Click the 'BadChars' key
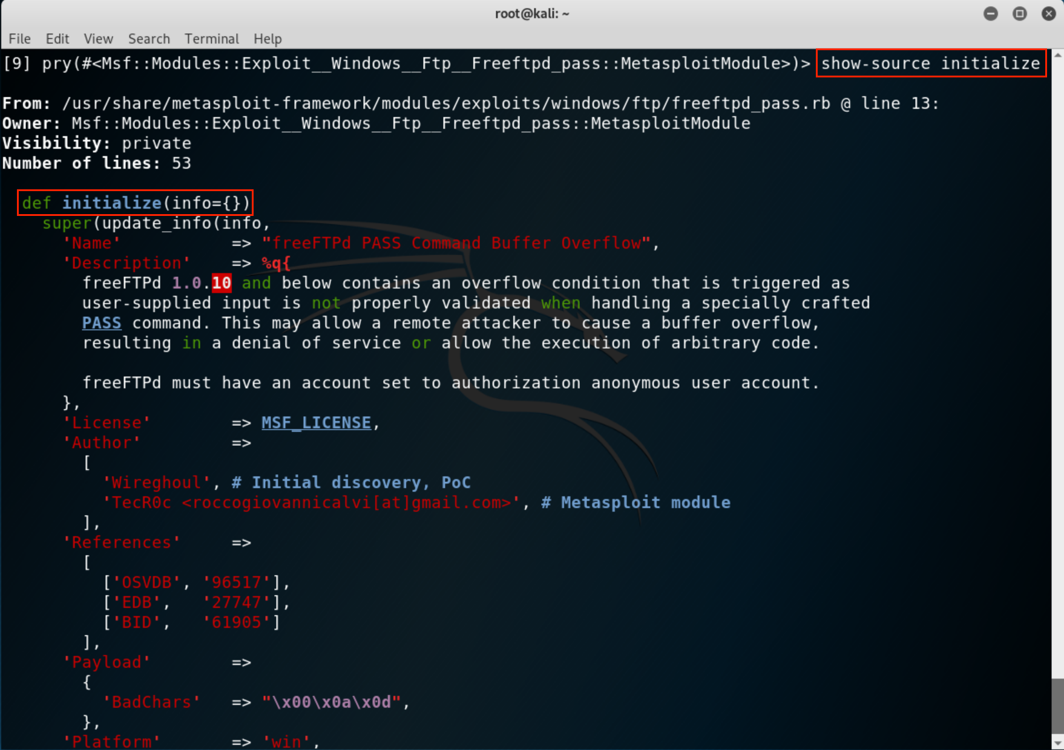Screen dimensions: 1064x750 151,702
